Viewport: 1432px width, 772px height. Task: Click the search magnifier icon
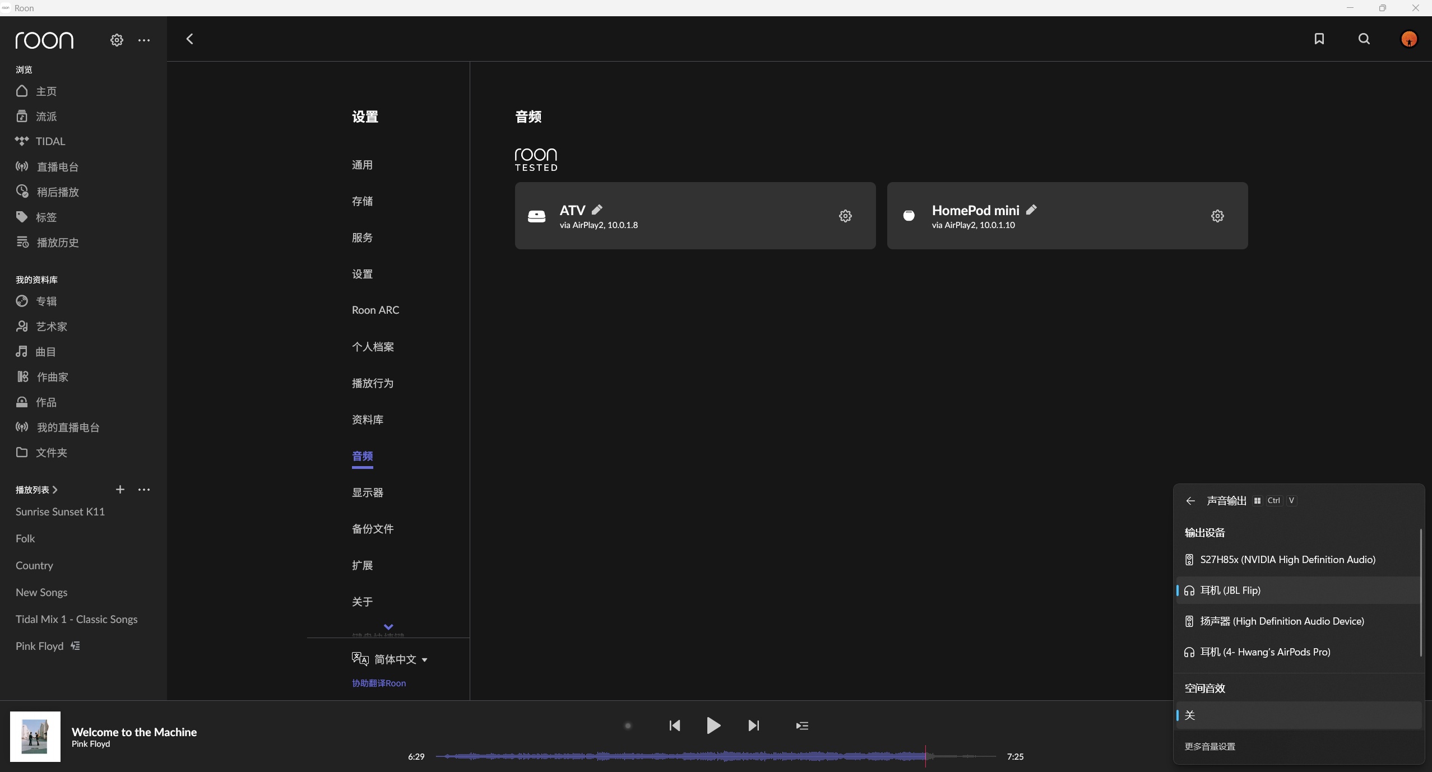(x=1364, y=39)
